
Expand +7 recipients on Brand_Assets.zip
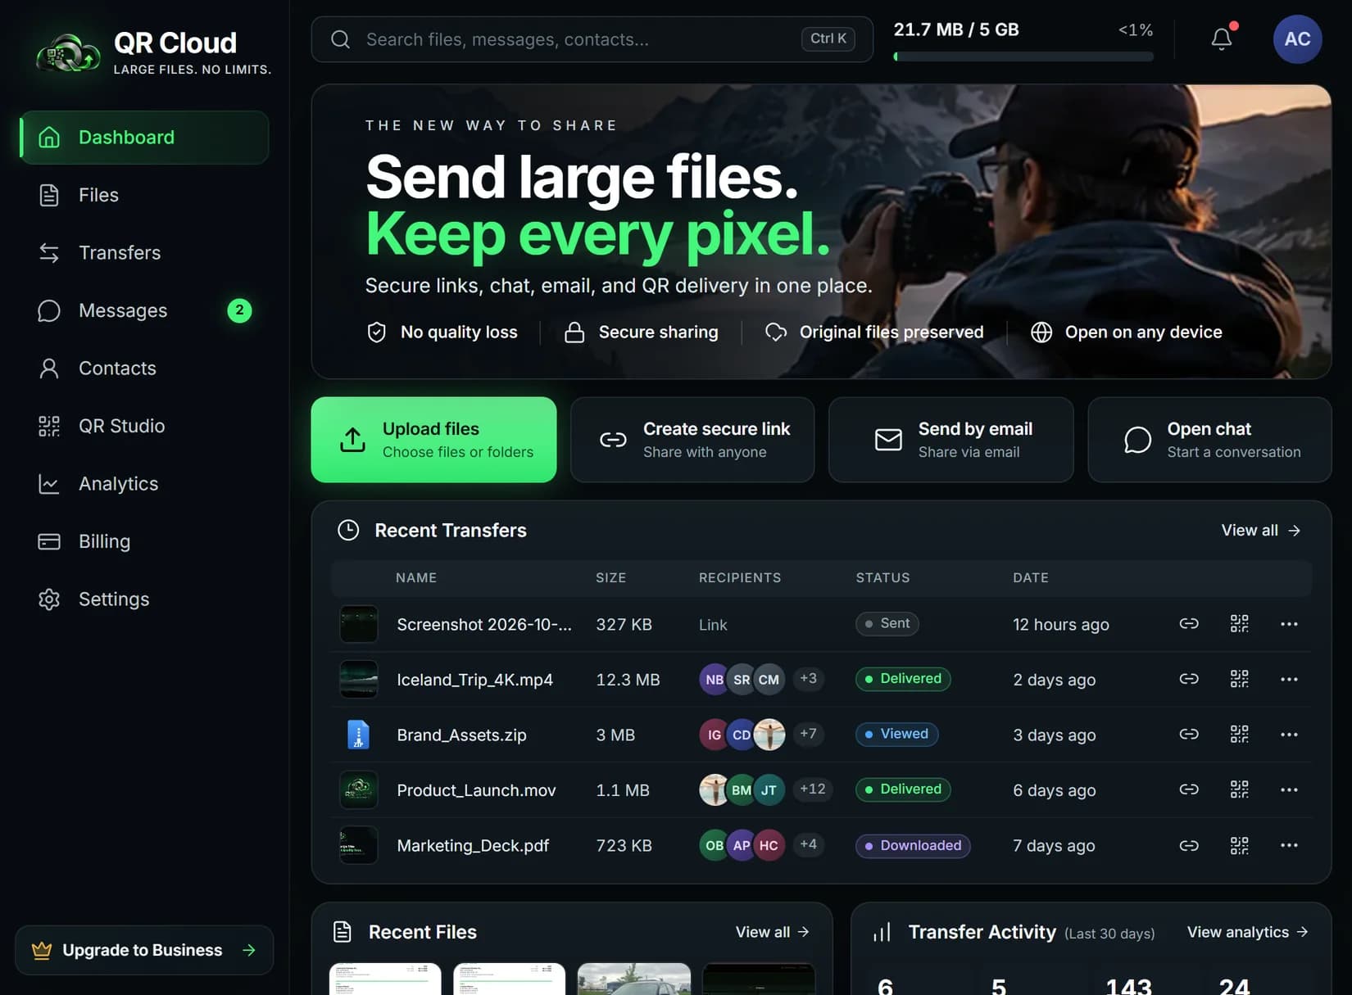[x=808, y=733]
